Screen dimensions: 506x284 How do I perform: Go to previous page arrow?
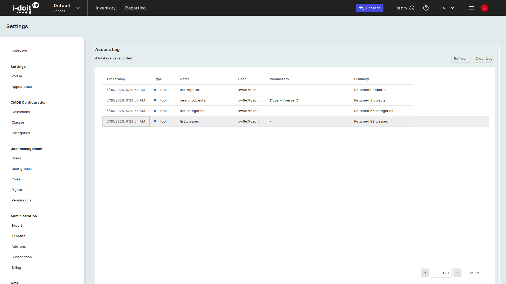pos(425,273)
